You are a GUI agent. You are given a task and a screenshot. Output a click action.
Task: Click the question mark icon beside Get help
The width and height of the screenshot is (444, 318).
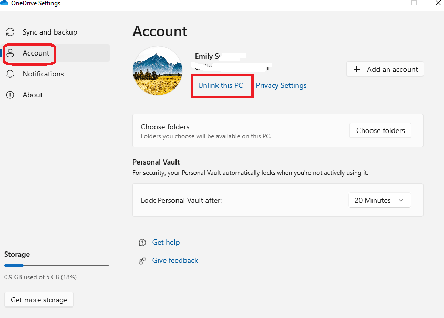(x=142, y=243)
